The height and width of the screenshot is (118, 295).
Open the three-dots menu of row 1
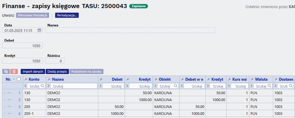10,93
